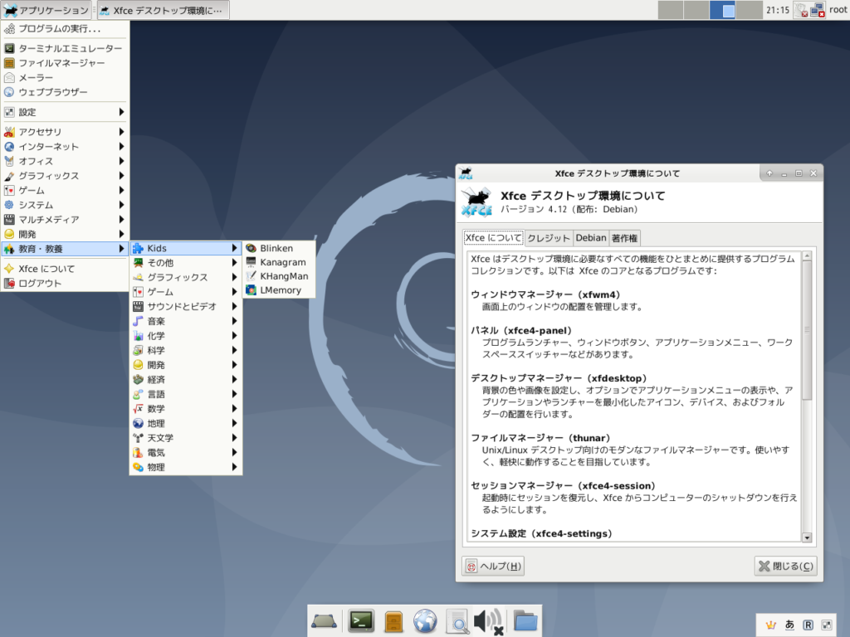This screenshot has height=637, width=850.
Task: Launch Kanagram from the Kids submenu
Action: point(277,262)
